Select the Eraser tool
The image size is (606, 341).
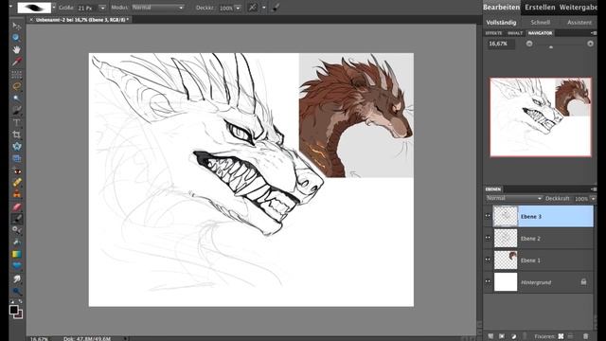pos(16,206)
